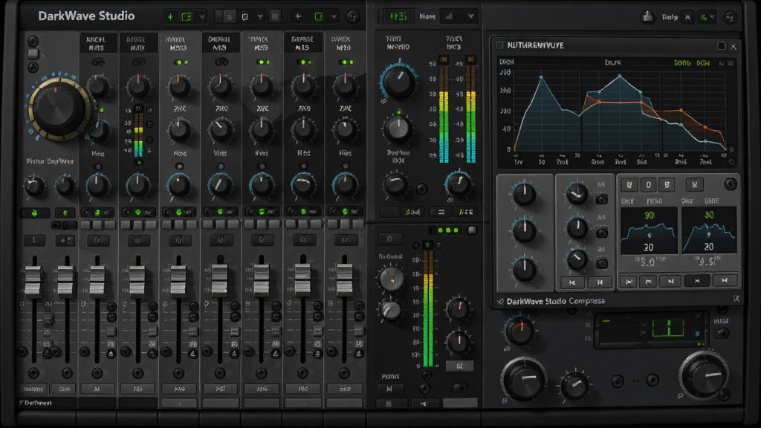The image size is (761, 428).
Task: Click the U button in the envelope plugin panel
Action: click(629, 184)
